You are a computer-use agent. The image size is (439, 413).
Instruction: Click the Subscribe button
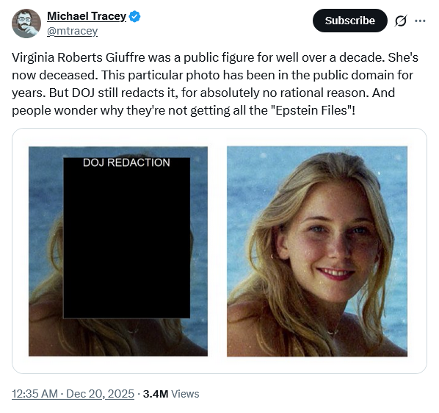(350, 21)
